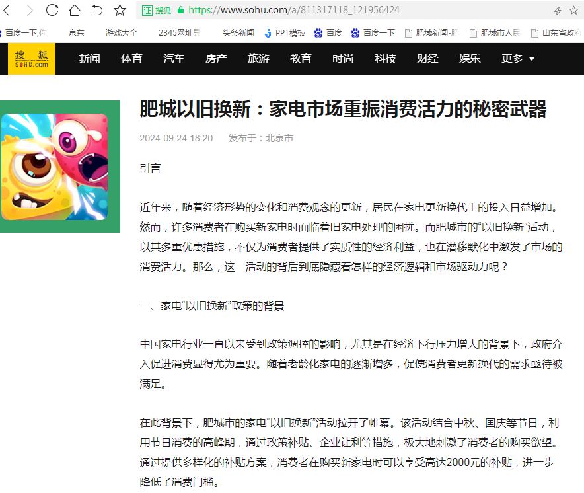Open the 肥城市人民 bookmark
This screenshot has width=584, height=493.
(x=495, y=33)
